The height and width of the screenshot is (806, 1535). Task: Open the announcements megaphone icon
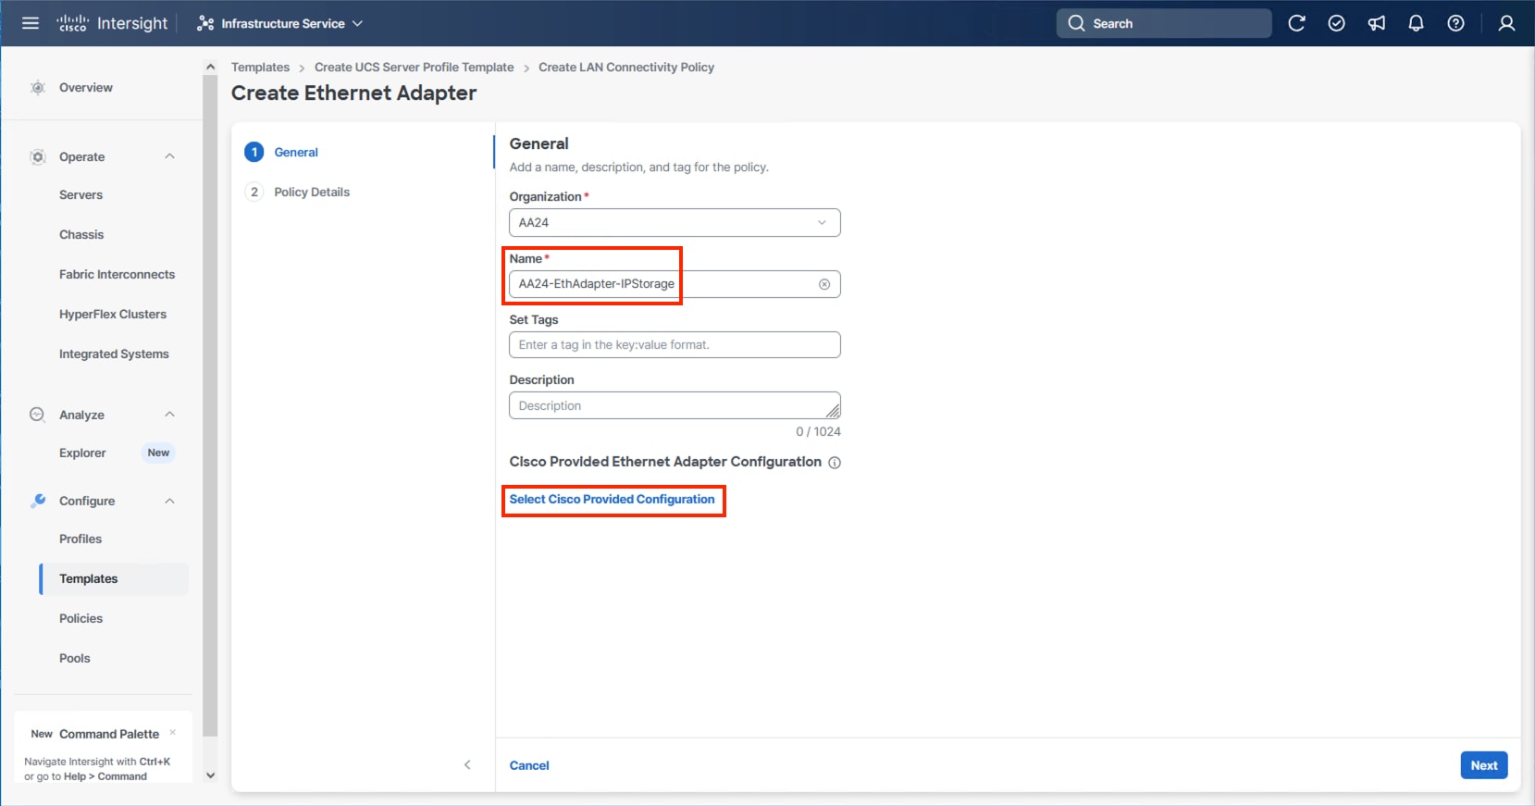coord(1377,23)
